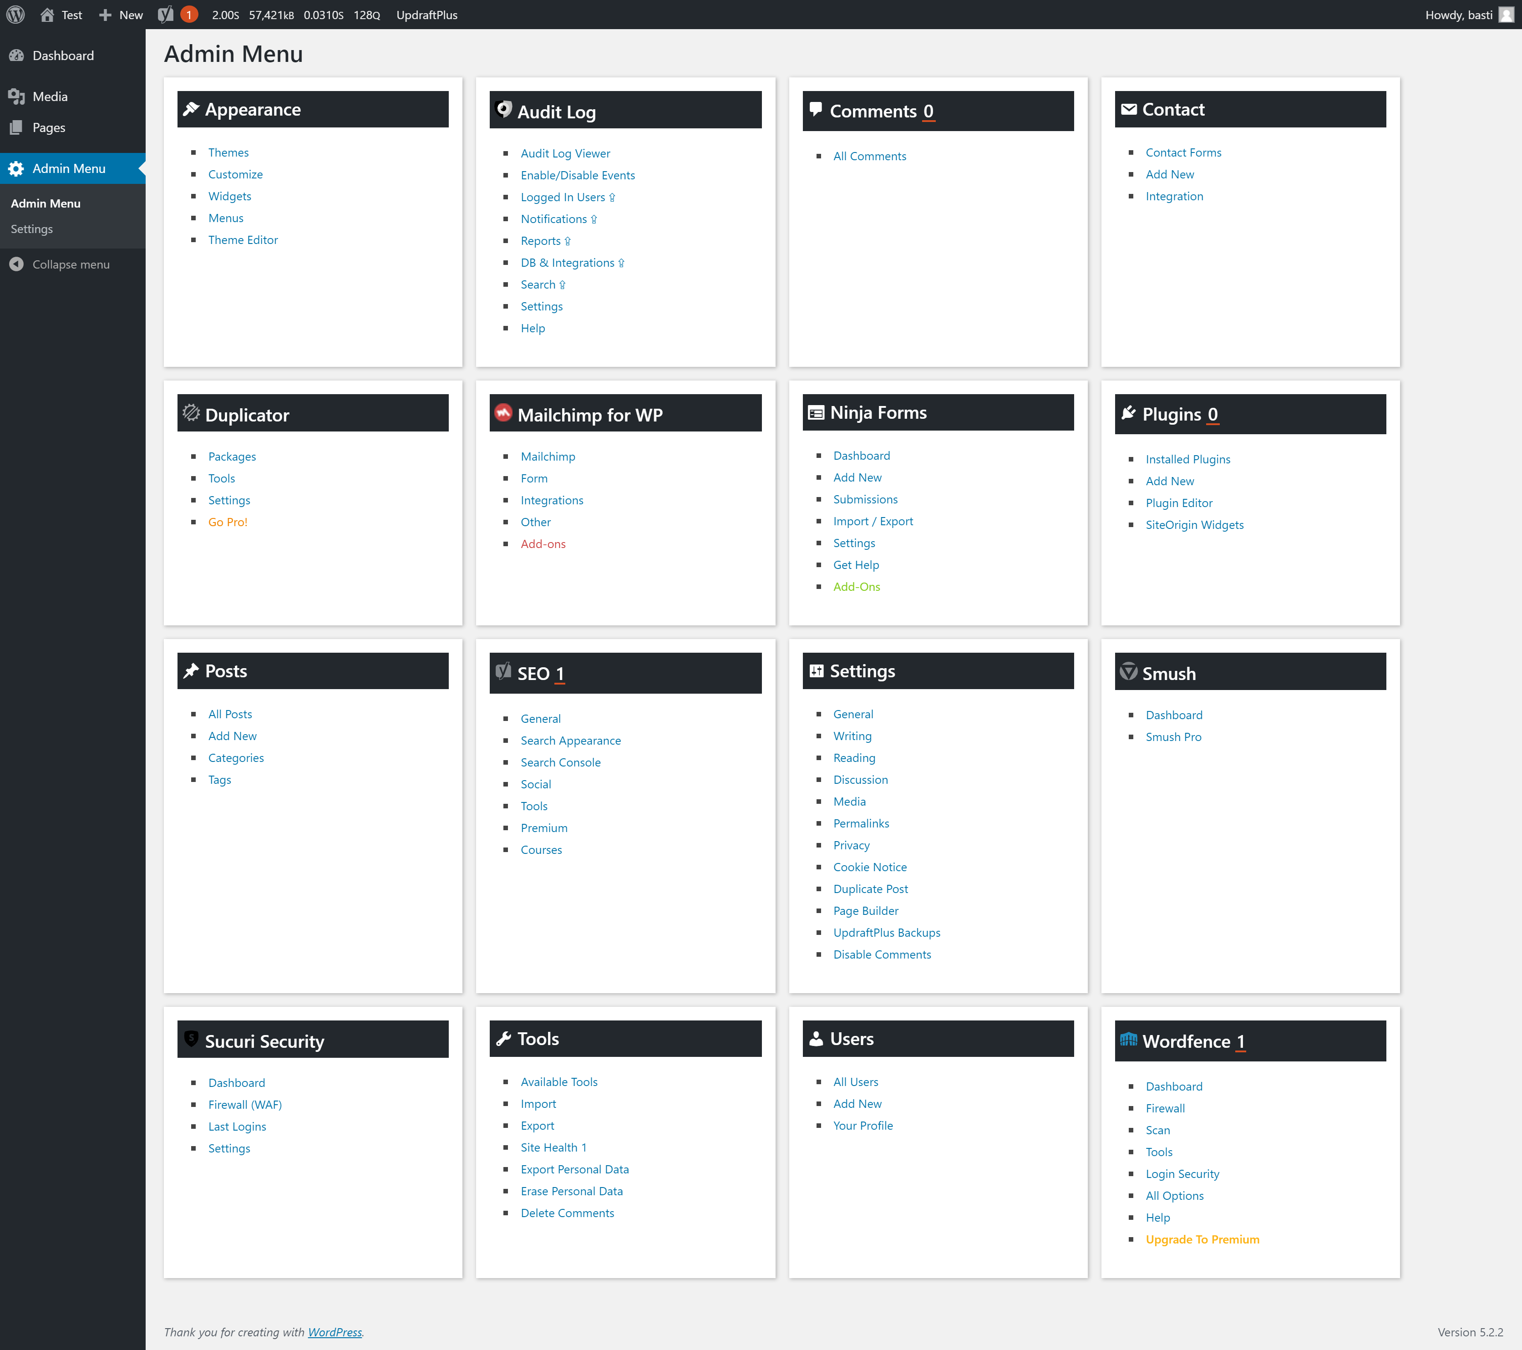Click the Smush icon
The height and width of the screenshot is (1350, 1522).
click(x=1129, y=671)
